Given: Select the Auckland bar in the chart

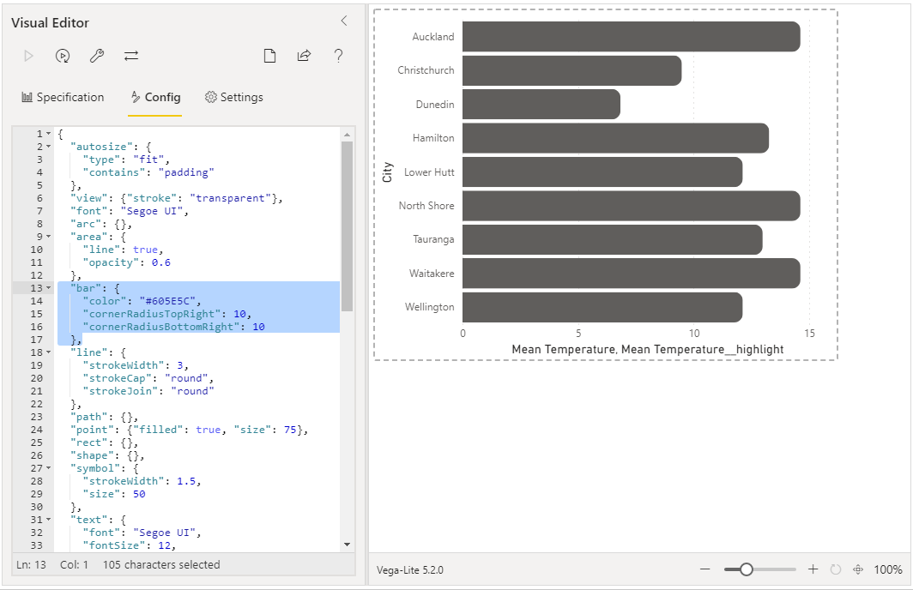Looking at the screenshot, I should coord(632,37).
